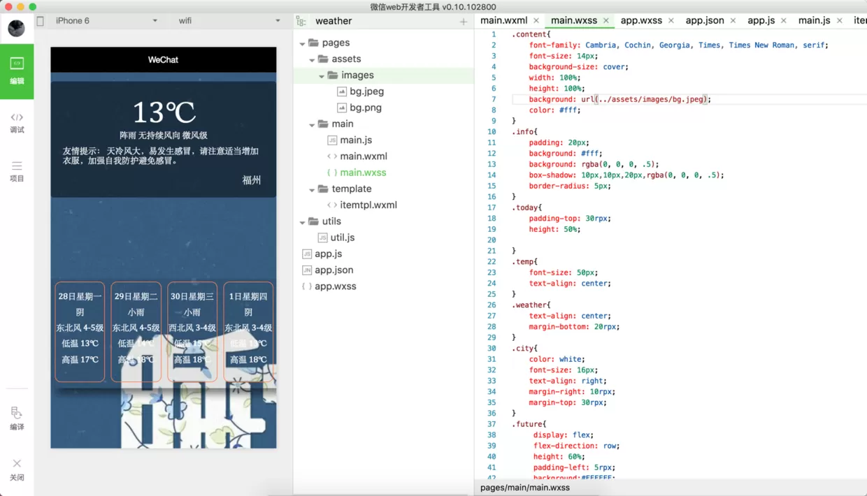Screen dimensions: 867x496
Task: Select the 28日星期一 forecast card
Action: [x=80, y=332]
